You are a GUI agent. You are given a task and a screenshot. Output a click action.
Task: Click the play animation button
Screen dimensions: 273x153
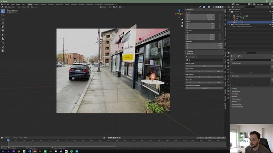(115, 138)
